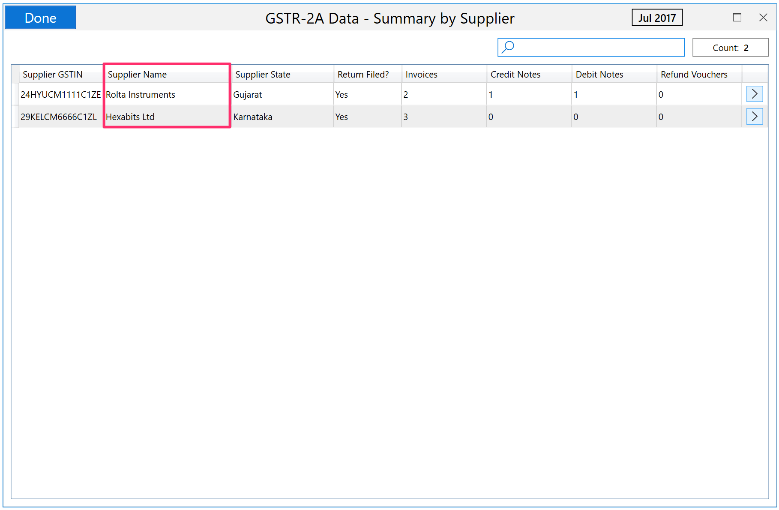Viewport: 779px width, 510px height.
Task: Click the Refund Vouchers column header
Action: point(694,75)
